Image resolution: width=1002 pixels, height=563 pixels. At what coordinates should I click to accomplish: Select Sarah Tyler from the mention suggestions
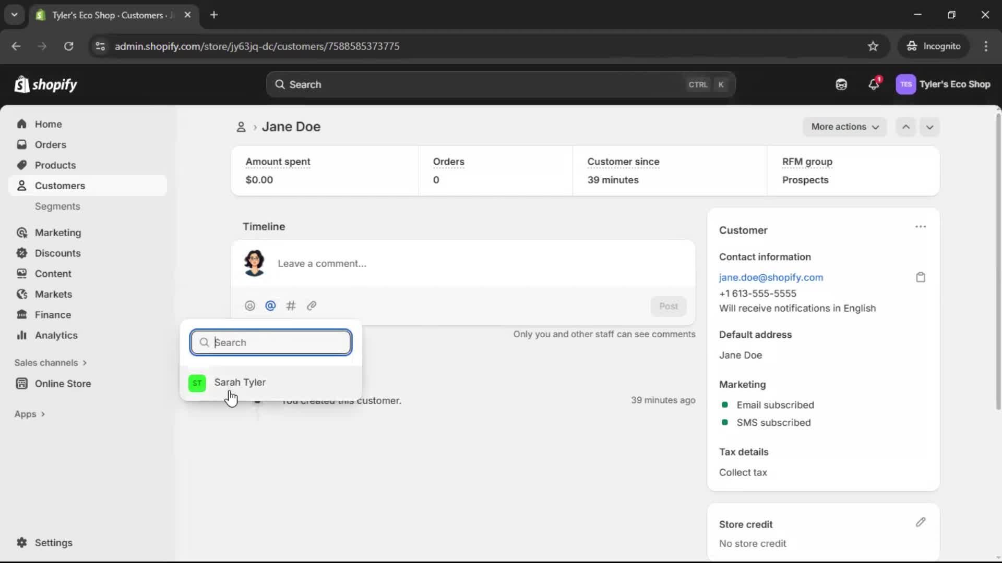pyautogui.click(x=240, y=382)
